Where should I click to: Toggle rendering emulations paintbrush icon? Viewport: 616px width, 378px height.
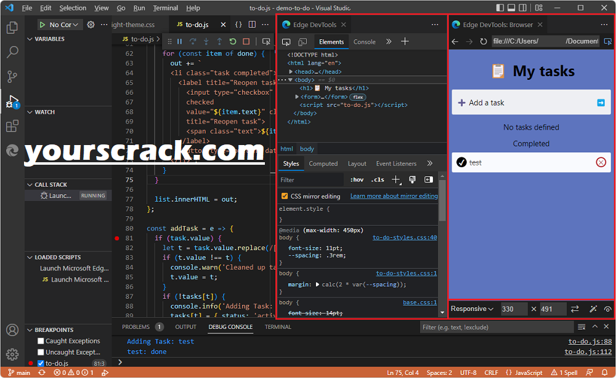pos(412,179)
